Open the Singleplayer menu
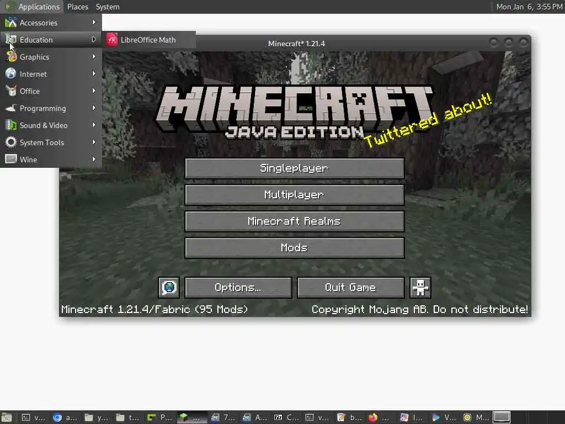This screenshot has width=565, height=424. point(295,168)
